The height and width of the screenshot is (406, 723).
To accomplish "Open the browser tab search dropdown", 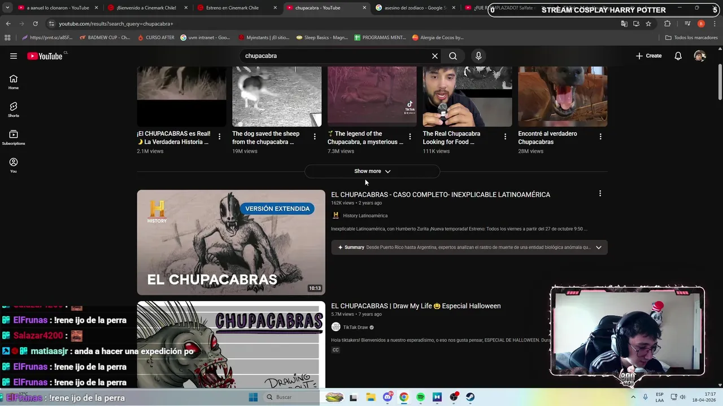I will pyautogui.click(x=7, y=8).
